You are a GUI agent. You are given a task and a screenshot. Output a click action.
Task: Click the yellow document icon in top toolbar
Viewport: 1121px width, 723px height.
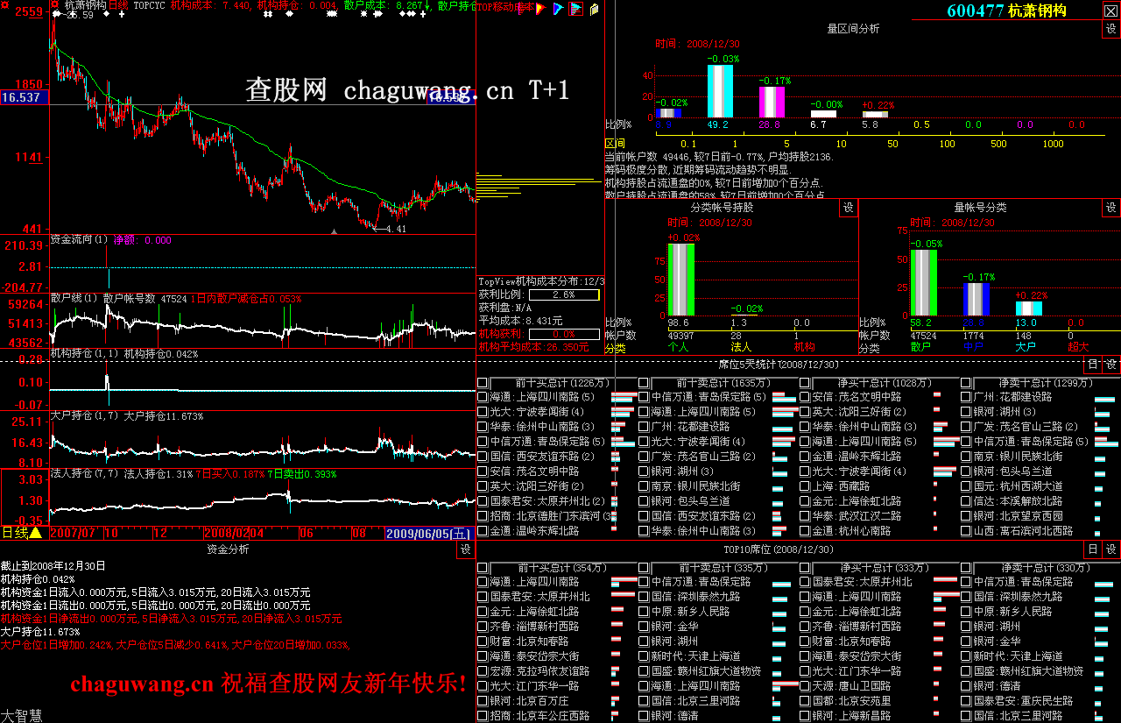pos(595,9)
